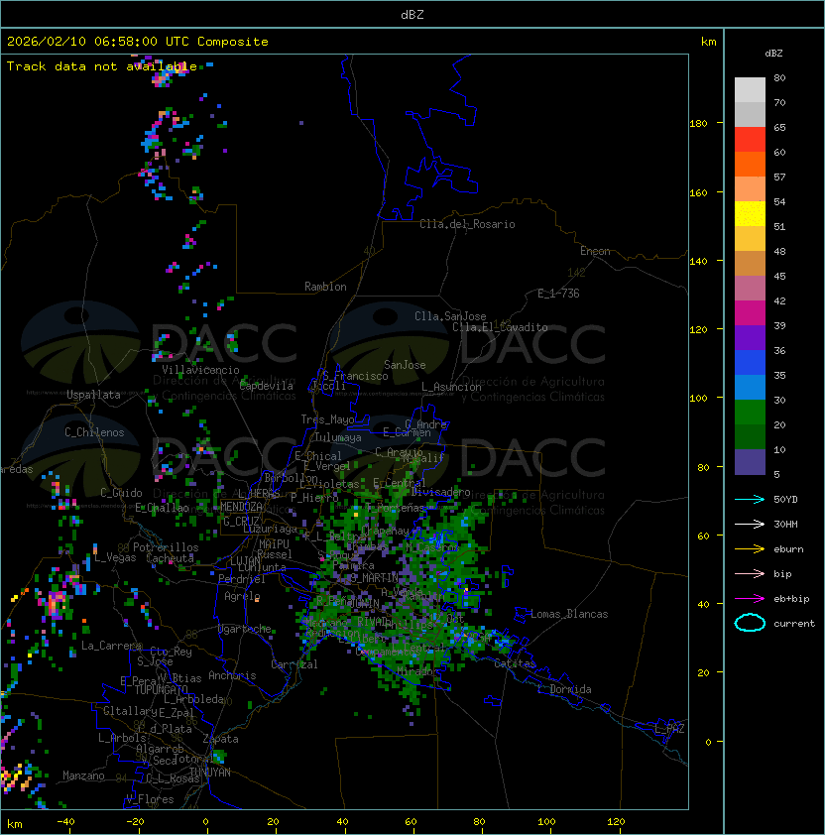The height and width of the screenshot is (835, 825).
Task: Click the eburn legend label
Action: (788, 549)
